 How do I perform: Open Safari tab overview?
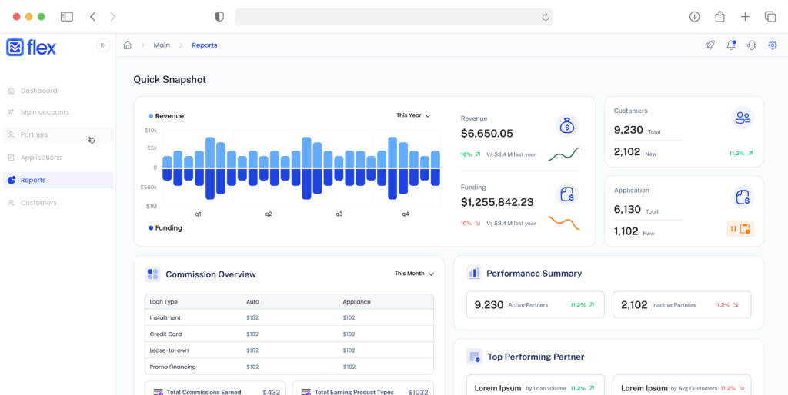pos(770,16)
